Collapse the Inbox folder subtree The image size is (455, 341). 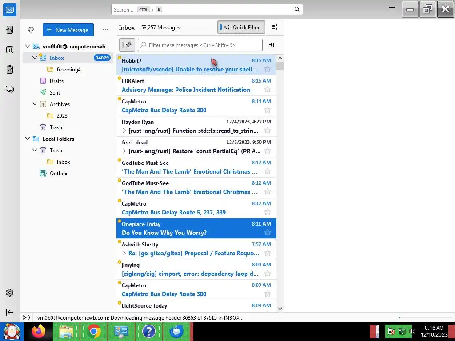[x=35, y=58]
